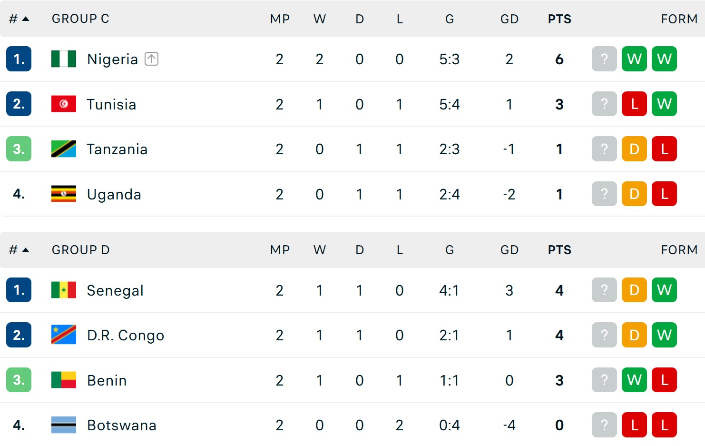This screenshot has height=446, width=705.
Task: Open the Senegal team page
Action: point(115,290)
